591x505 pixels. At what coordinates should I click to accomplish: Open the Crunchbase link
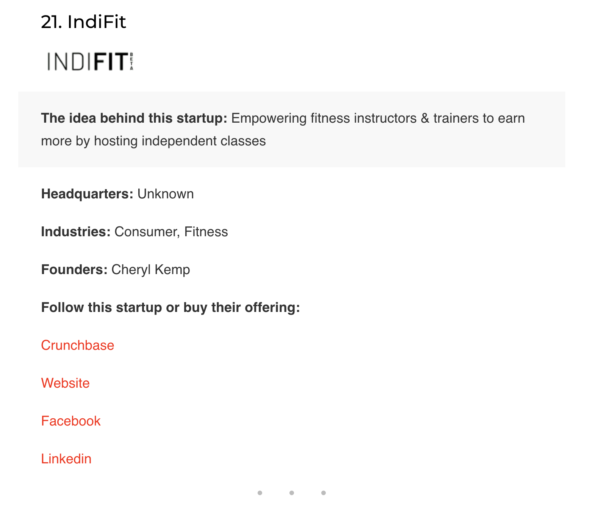pyautogui.click(x=78, y=345)
